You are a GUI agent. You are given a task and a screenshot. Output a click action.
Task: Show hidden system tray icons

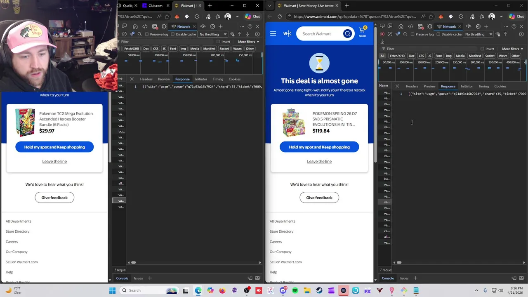(476, 290)
